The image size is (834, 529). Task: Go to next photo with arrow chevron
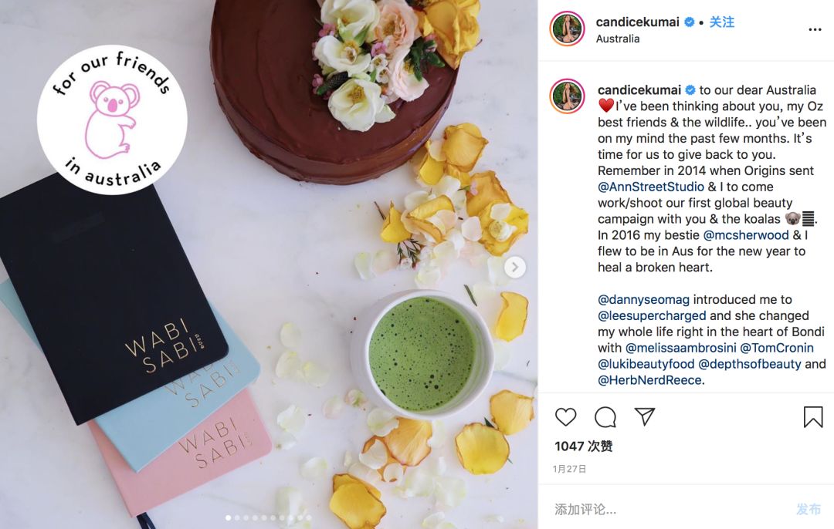(x=514, y=267)
